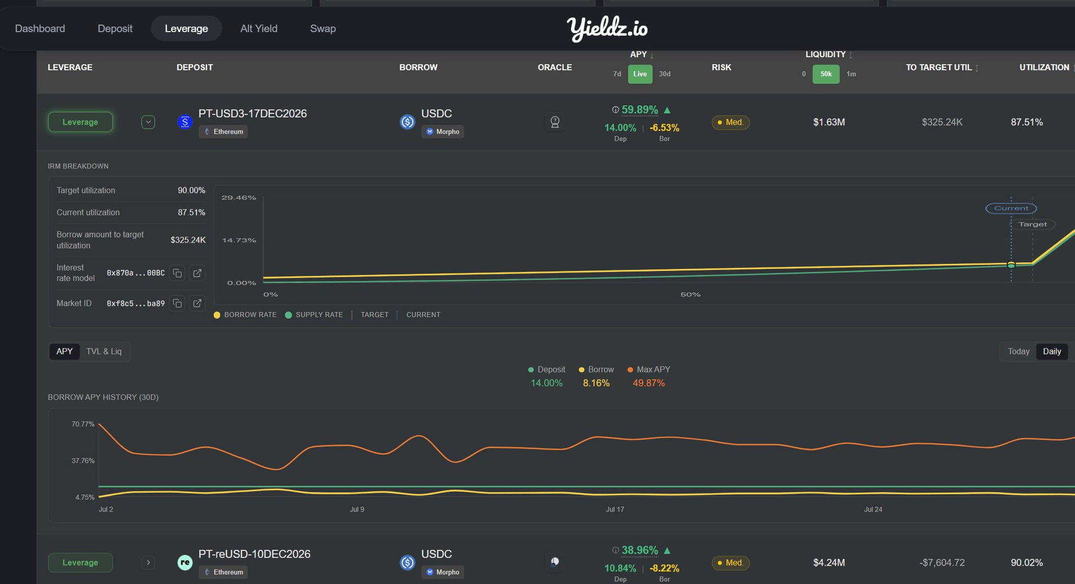Select the 7d APY period
The image size is (1075, 584).
(617, 74)
